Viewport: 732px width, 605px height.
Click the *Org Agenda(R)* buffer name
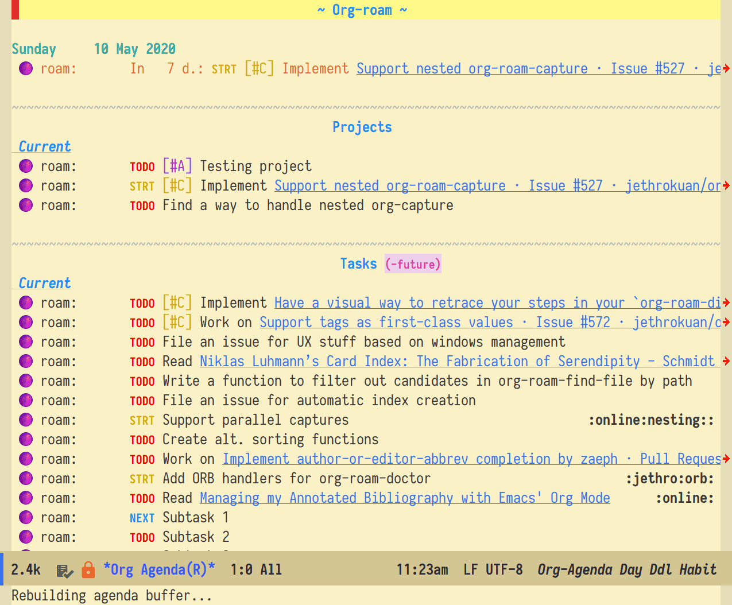click(x=159, y=569)
